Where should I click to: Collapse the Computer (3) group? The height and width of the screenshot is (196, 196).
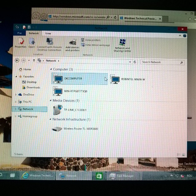(51, 69)
